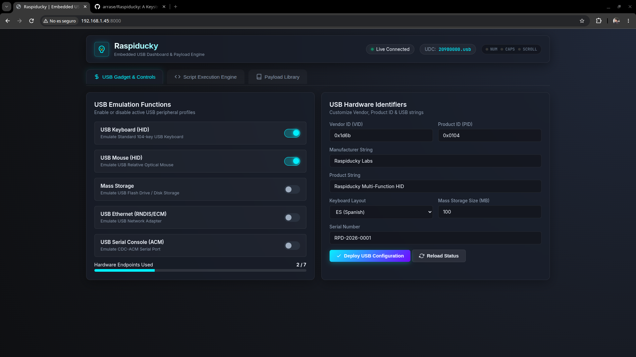Click the 'USB Emulation Functions' heading
This screenshot has height=357, width=636.
point(132,104)
